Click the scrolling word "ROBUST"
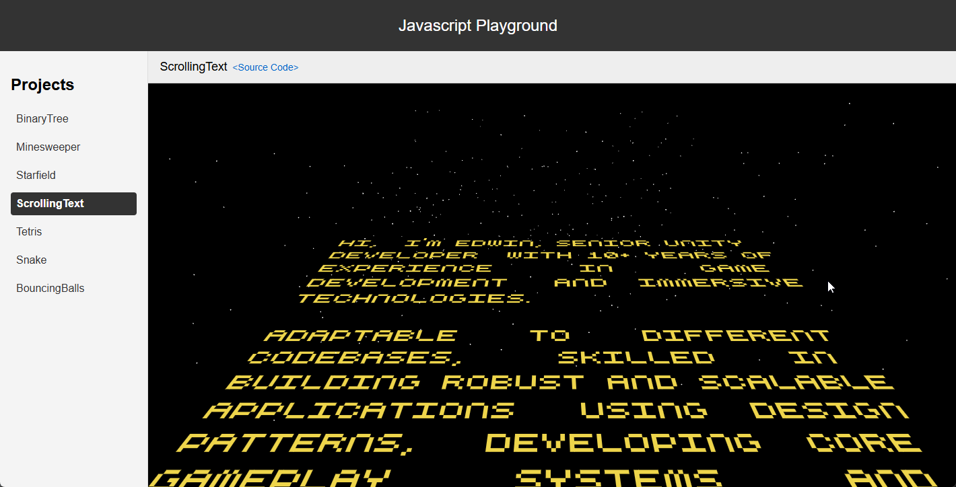This screenshot has width=956, height=487. 514,382
